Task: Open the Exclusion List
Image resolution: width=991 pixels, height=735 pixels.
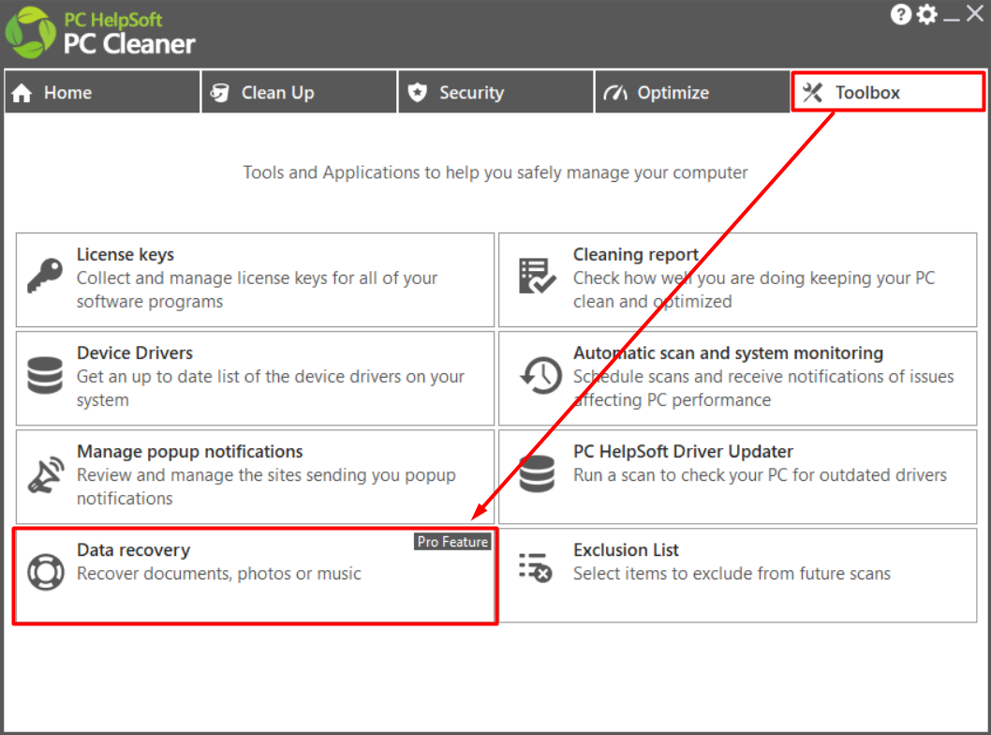Action: tap(737, 576)
